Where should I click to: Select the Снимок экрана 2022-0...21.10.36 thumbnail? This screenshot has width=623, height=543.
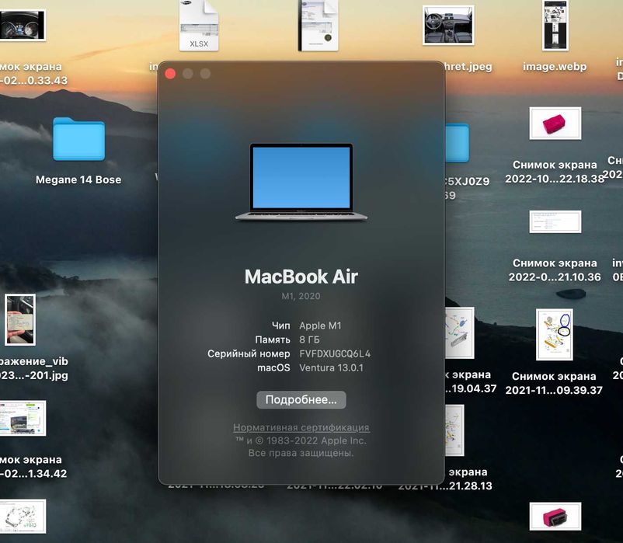click(555, 221)
